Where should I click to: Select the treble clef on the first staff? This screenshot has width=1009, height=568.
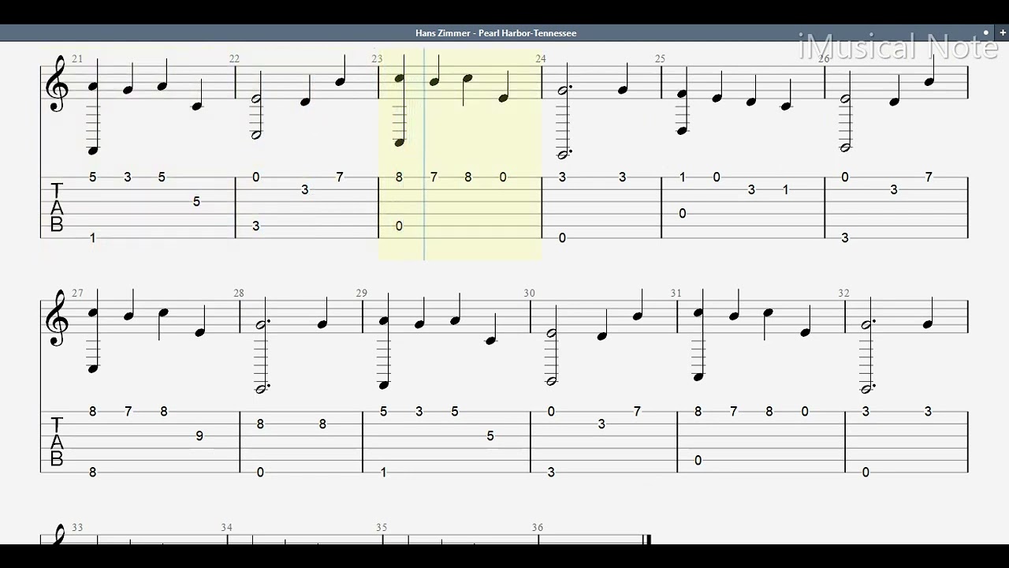tap(58, 84)
